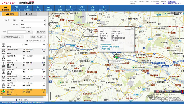This screenshot has width=184, height=104.
Task: Click the プリウスミラー label on the map
Action: tap(91, 35)
